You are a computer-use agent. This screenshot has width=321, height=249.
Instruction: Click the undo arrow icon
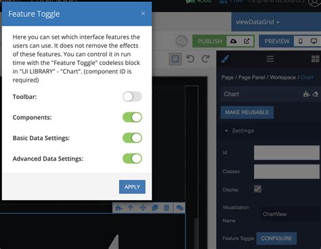point(190,59)
